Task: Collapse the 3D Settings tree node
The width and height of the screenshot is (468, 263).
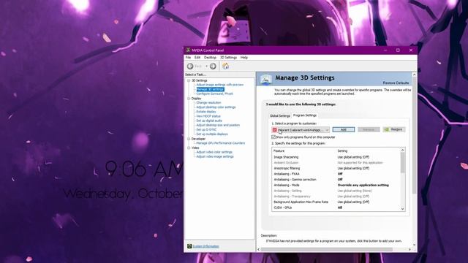Action: point(189,80)
